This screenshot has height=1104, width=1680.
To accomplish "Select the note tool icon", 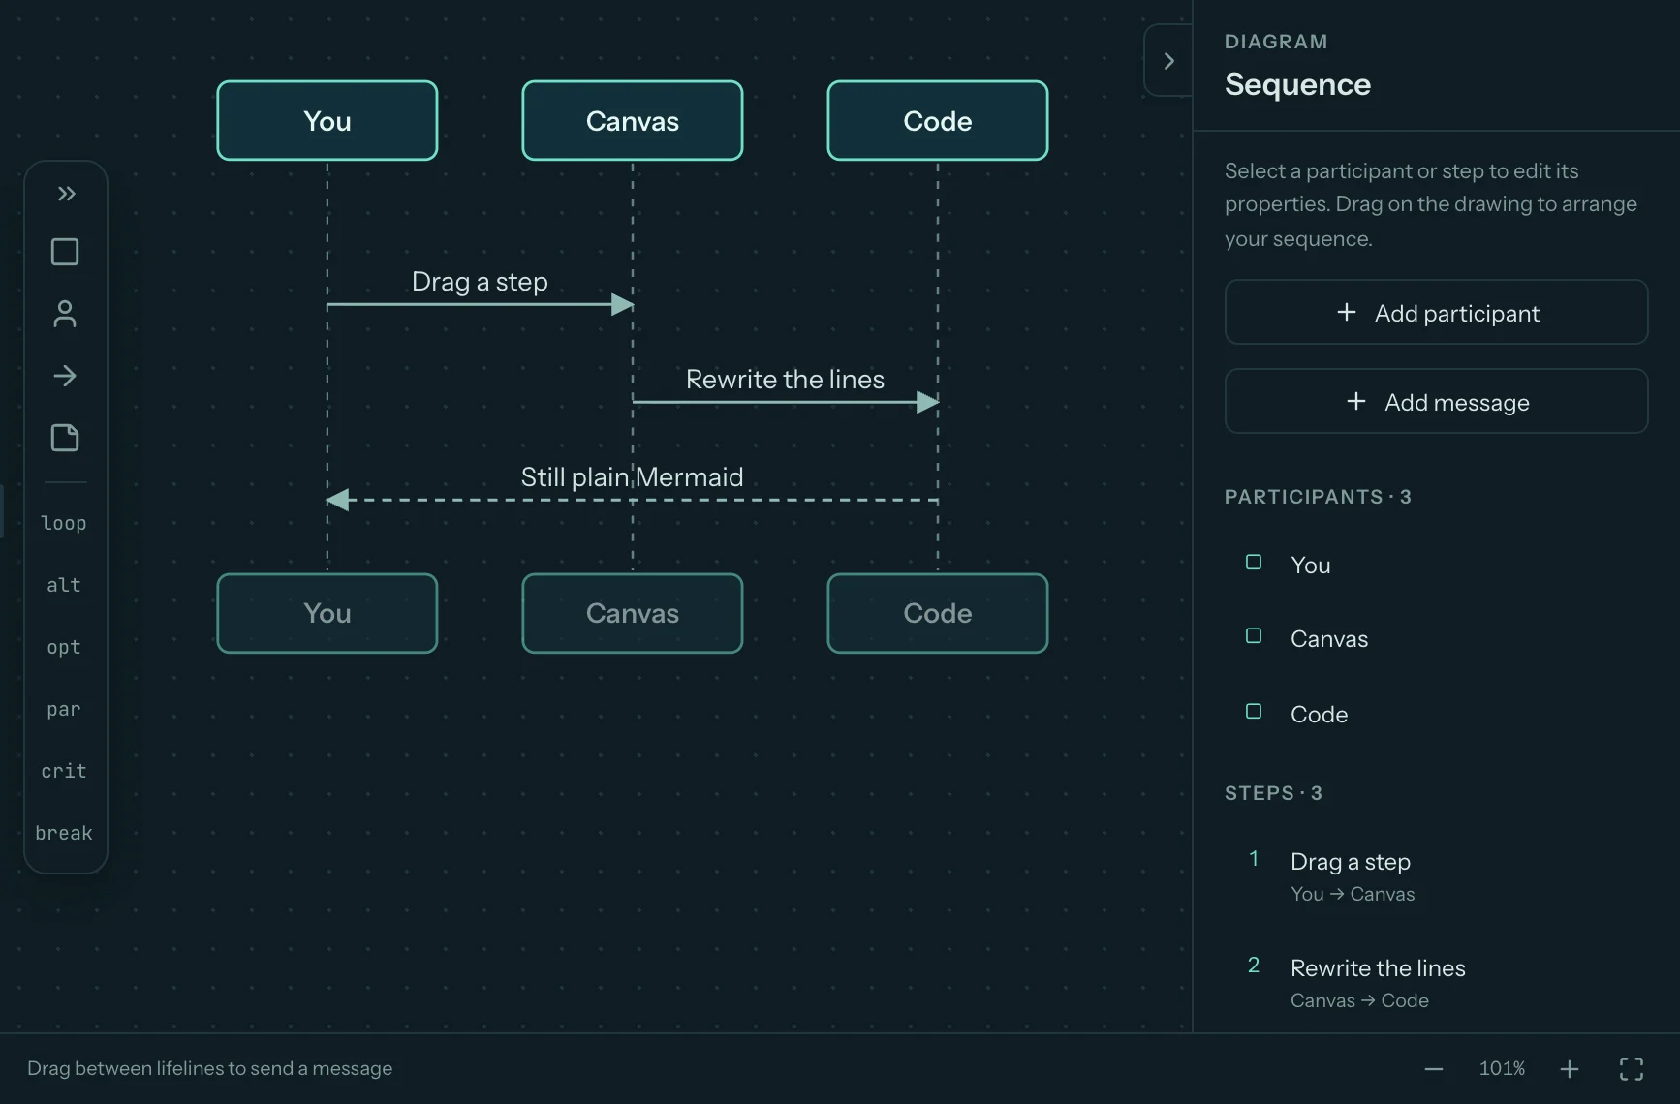I will pos(65,438).
